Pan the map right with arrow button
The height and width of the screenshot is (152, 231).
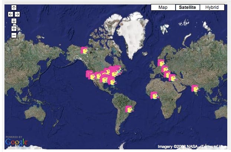tap(17, 14)
